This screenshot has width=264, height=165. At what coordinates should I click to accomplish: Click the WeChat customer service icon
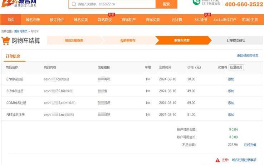[x=196, y=2]
